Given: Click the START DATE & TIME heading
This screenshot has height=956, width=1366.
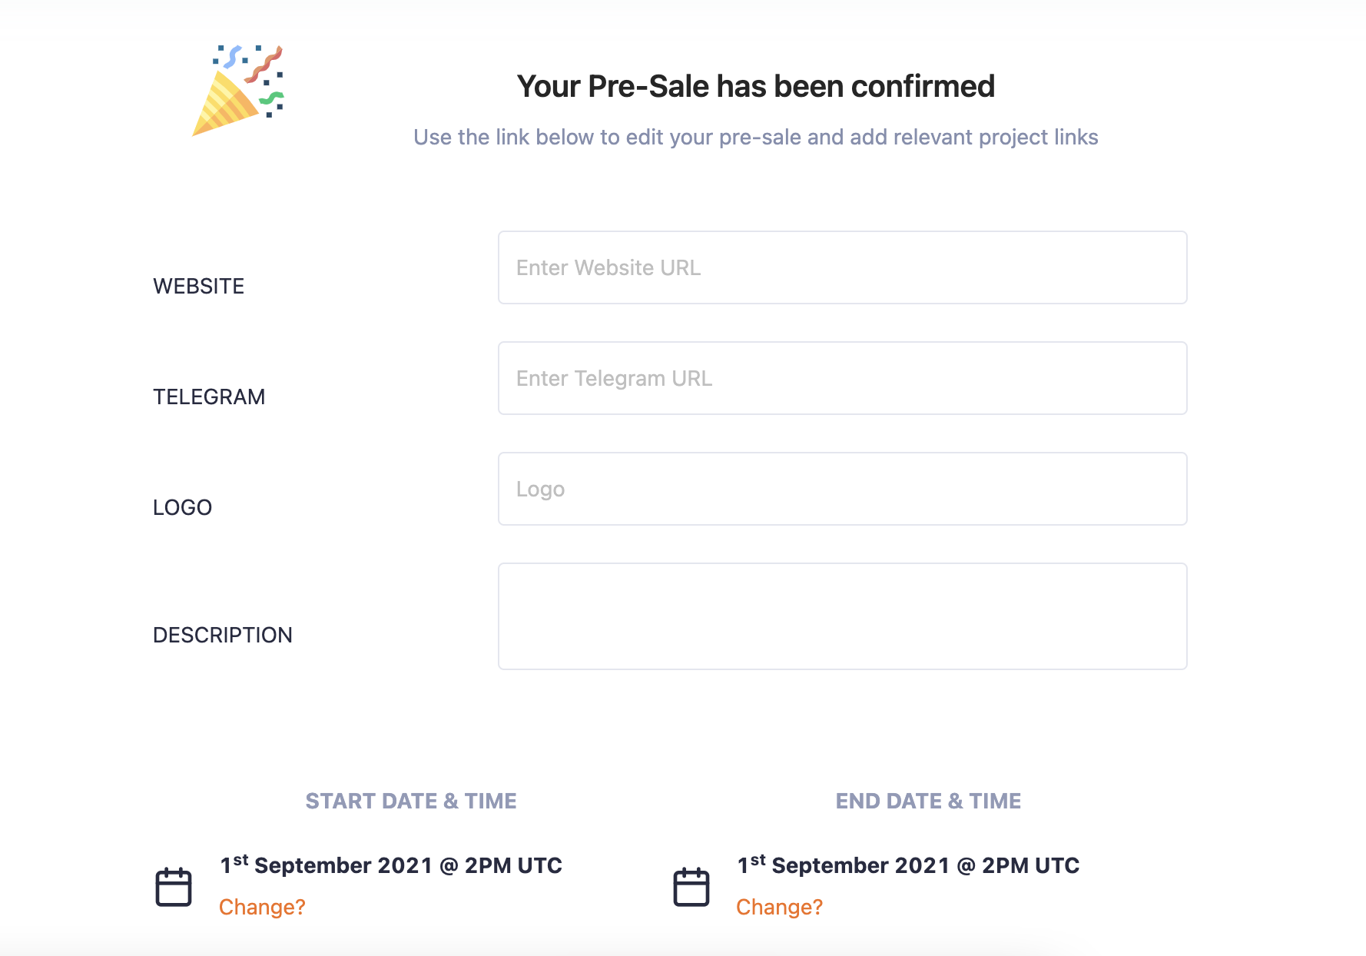Looking at the screenshot, I should [x=411, y=801].
